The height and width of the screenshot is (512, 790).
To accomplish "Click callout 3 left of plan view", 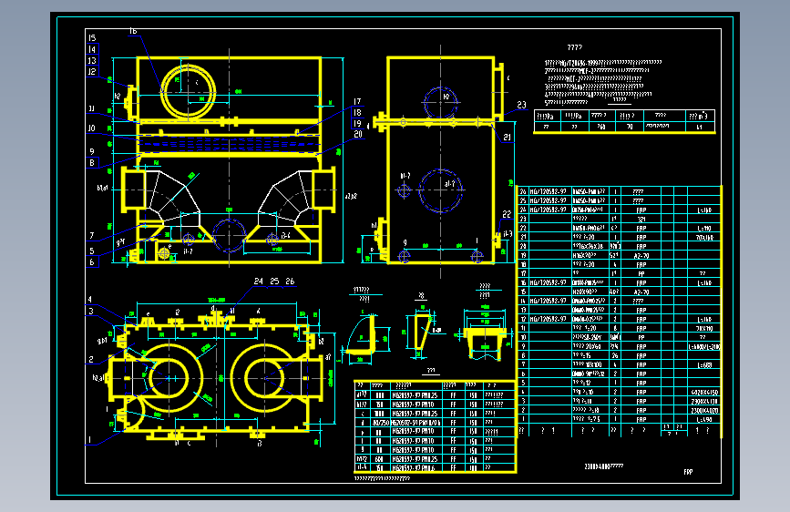I will click(x=91, y=311).
